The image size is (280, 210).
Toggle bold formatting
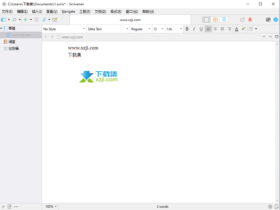click(x=187, y=29)
